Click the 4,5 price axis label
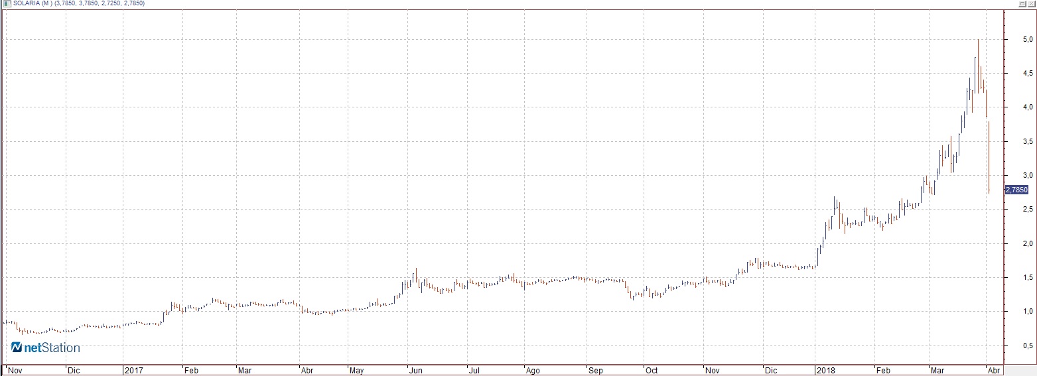 click(x=1026, y=74)
